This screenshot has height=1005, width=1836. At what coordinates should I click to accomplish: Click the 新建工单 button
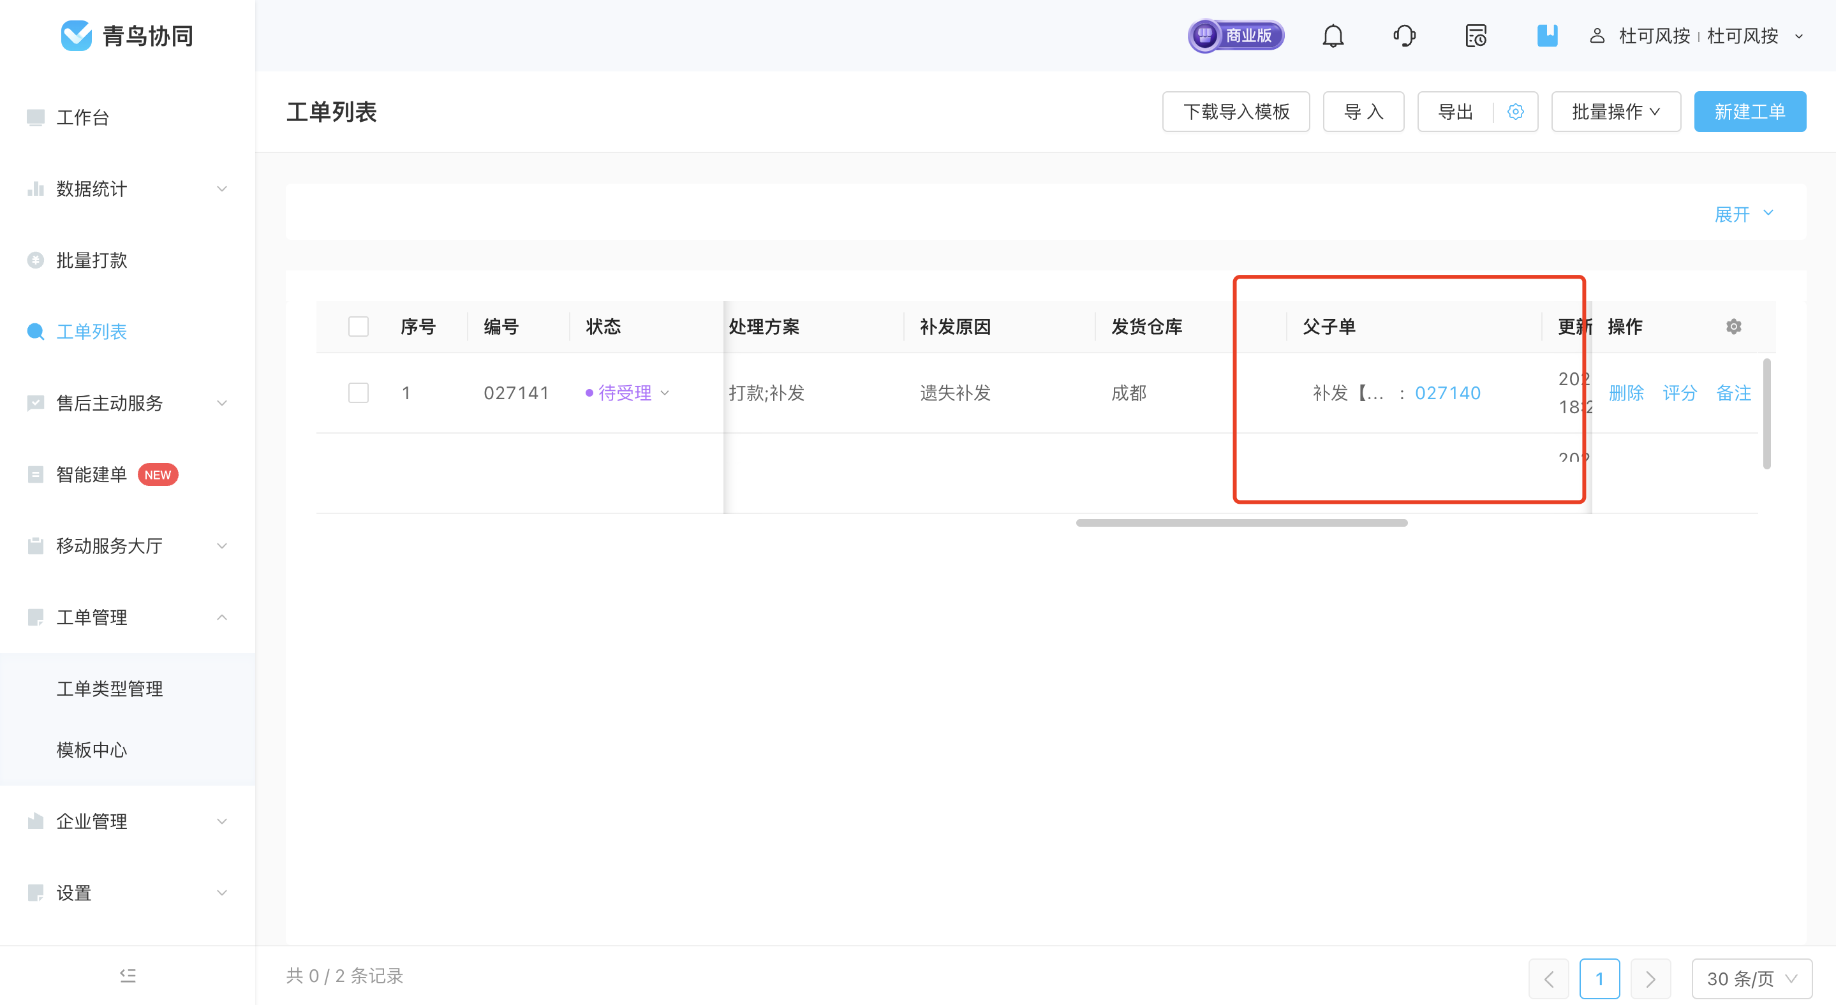[x=1750, y=112]
